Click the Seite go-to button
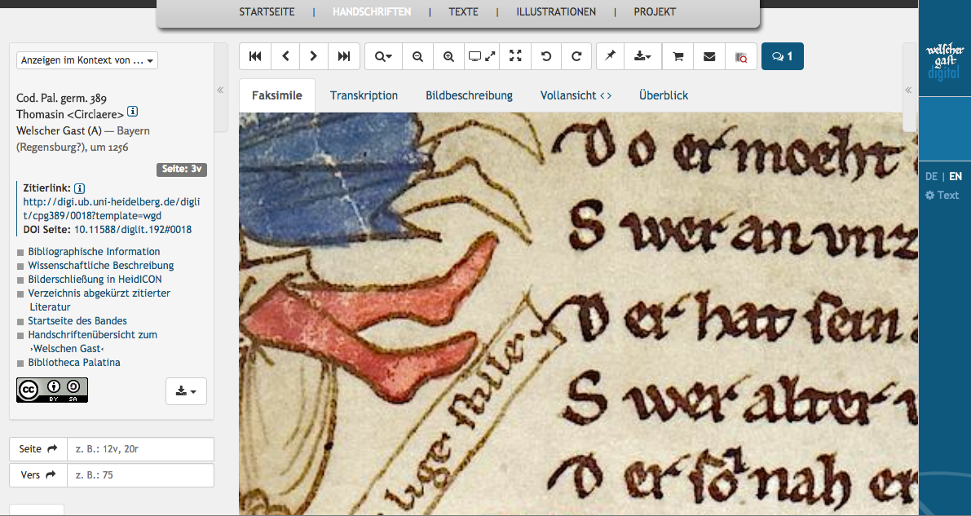Screen dimensions: 971x516 point(38,449)
